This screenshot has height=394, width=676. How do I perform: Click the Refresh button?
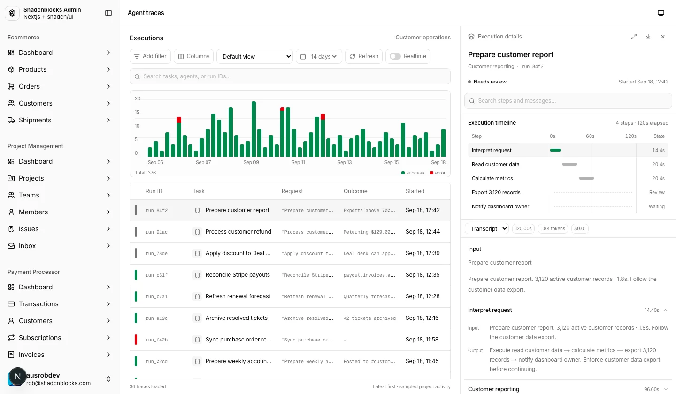(364, 56)
